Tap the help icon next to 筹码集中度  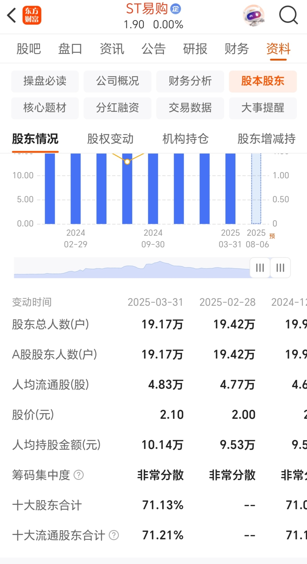pyautogui.click(x=79, y=475)
